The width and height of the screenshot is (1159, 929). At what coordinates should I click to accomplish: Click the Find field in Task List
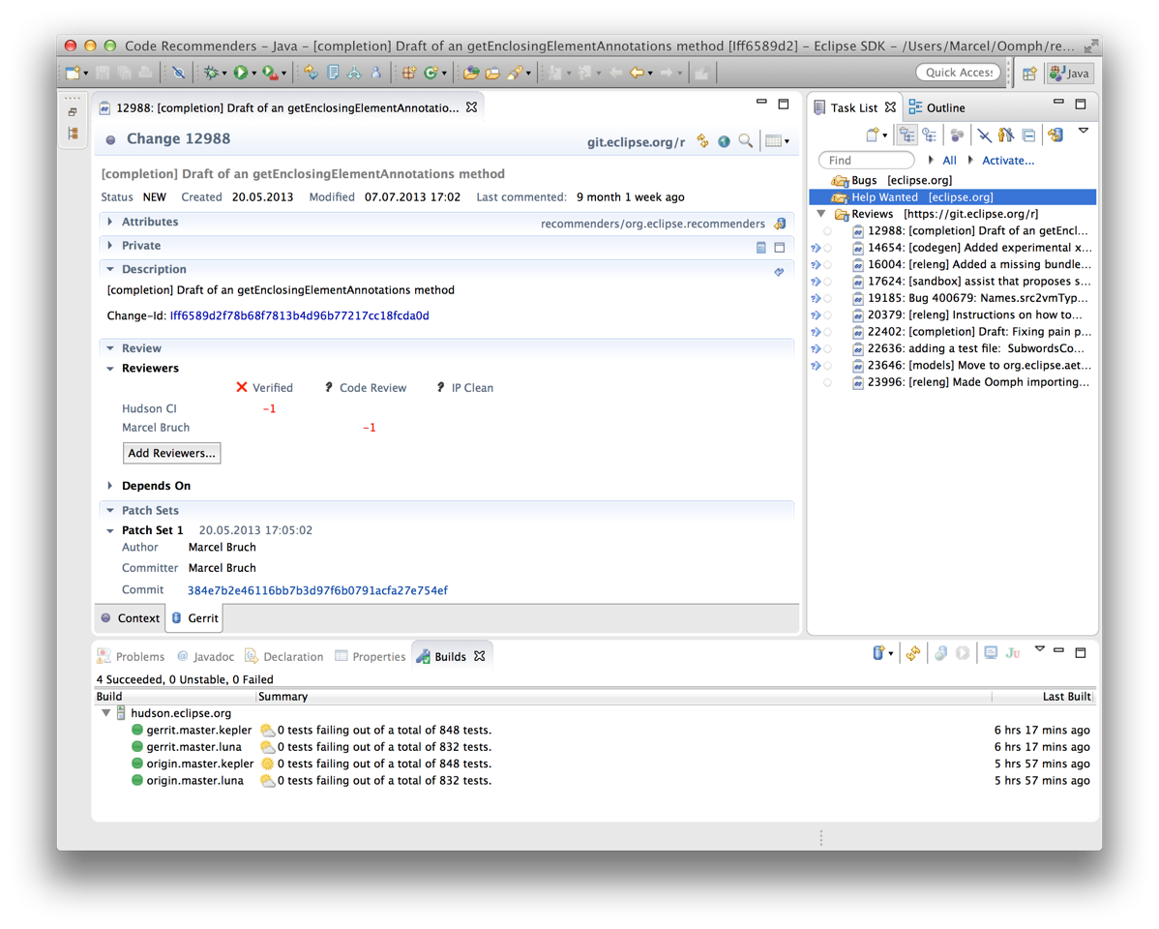866,161
